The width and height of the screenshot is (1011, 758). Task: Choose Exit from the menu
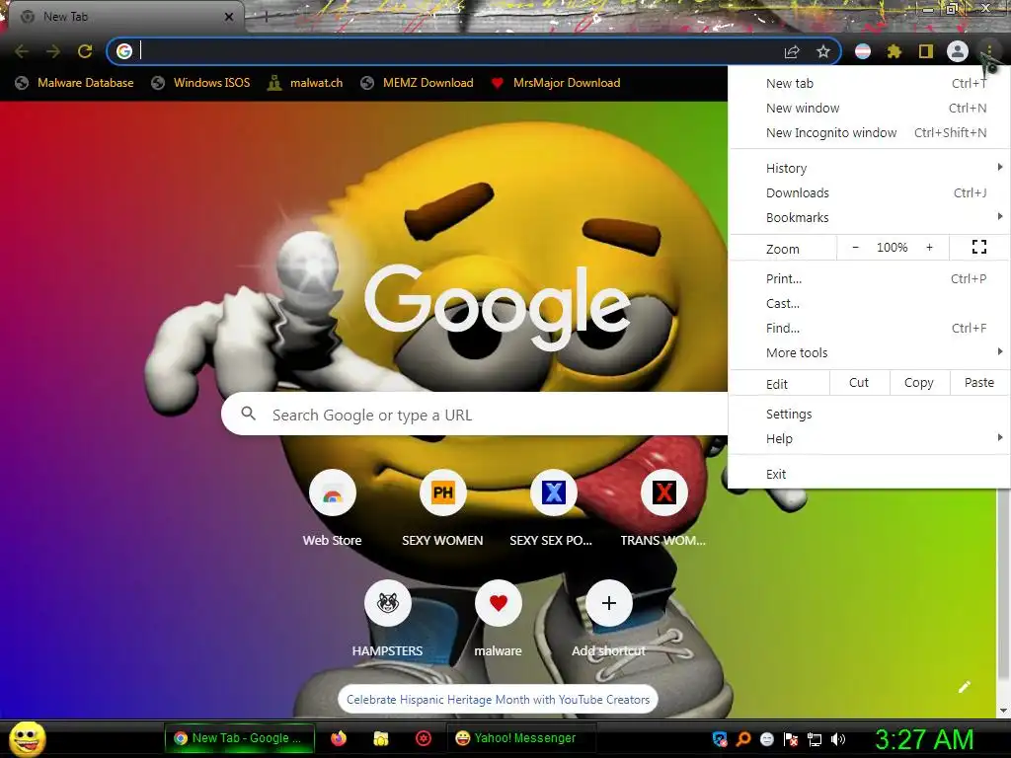tap(869, 474)
